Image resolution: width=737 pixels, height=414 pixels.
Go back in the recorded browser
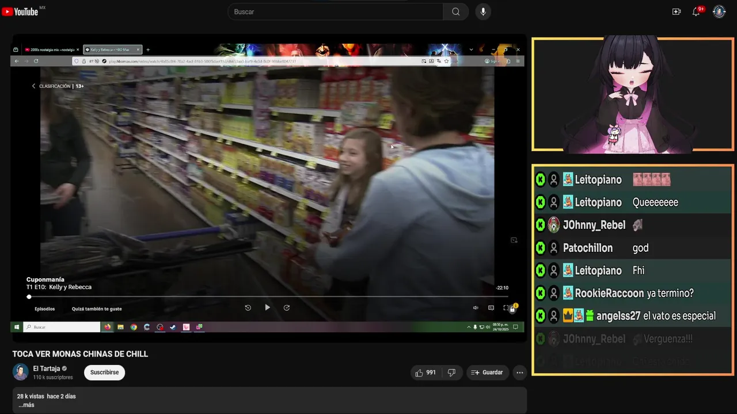(17, 61)
